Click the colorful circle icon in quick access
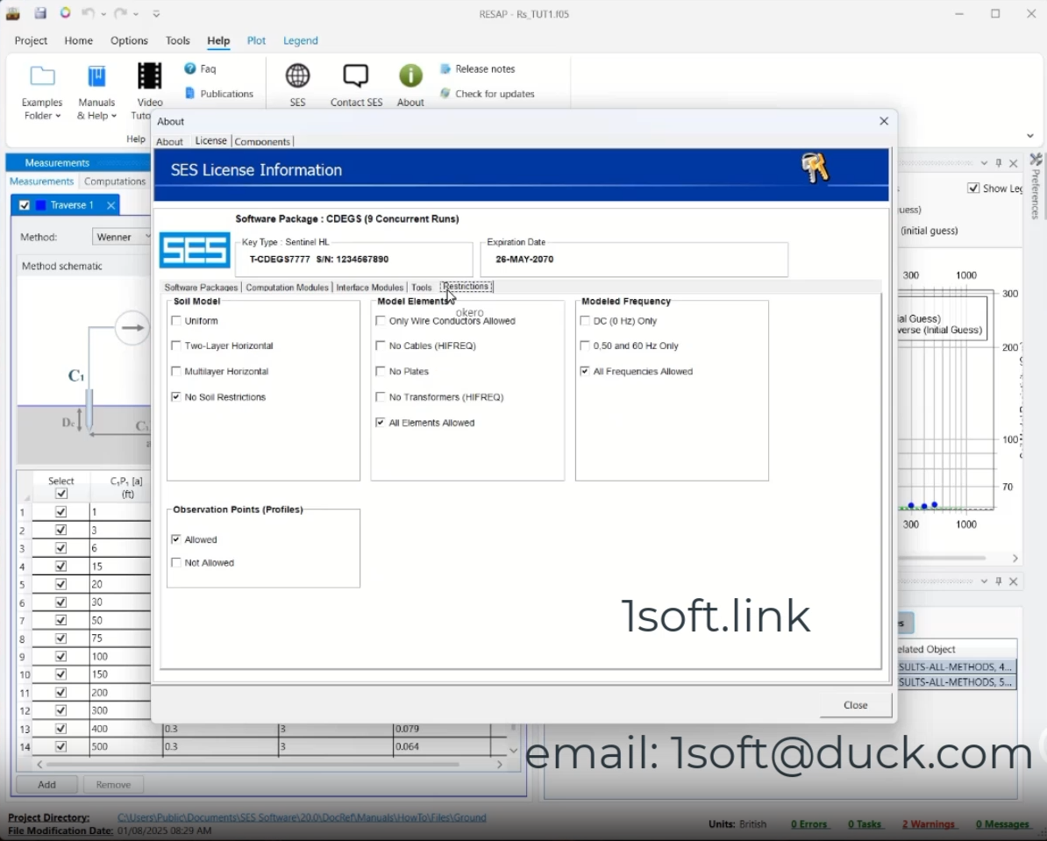The height and width of the screenshot is (841, 1047). [65, 12]
